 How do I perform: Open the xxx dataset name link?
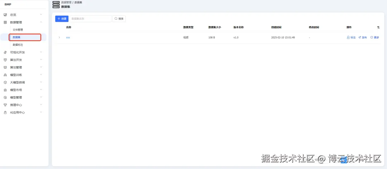68,38
